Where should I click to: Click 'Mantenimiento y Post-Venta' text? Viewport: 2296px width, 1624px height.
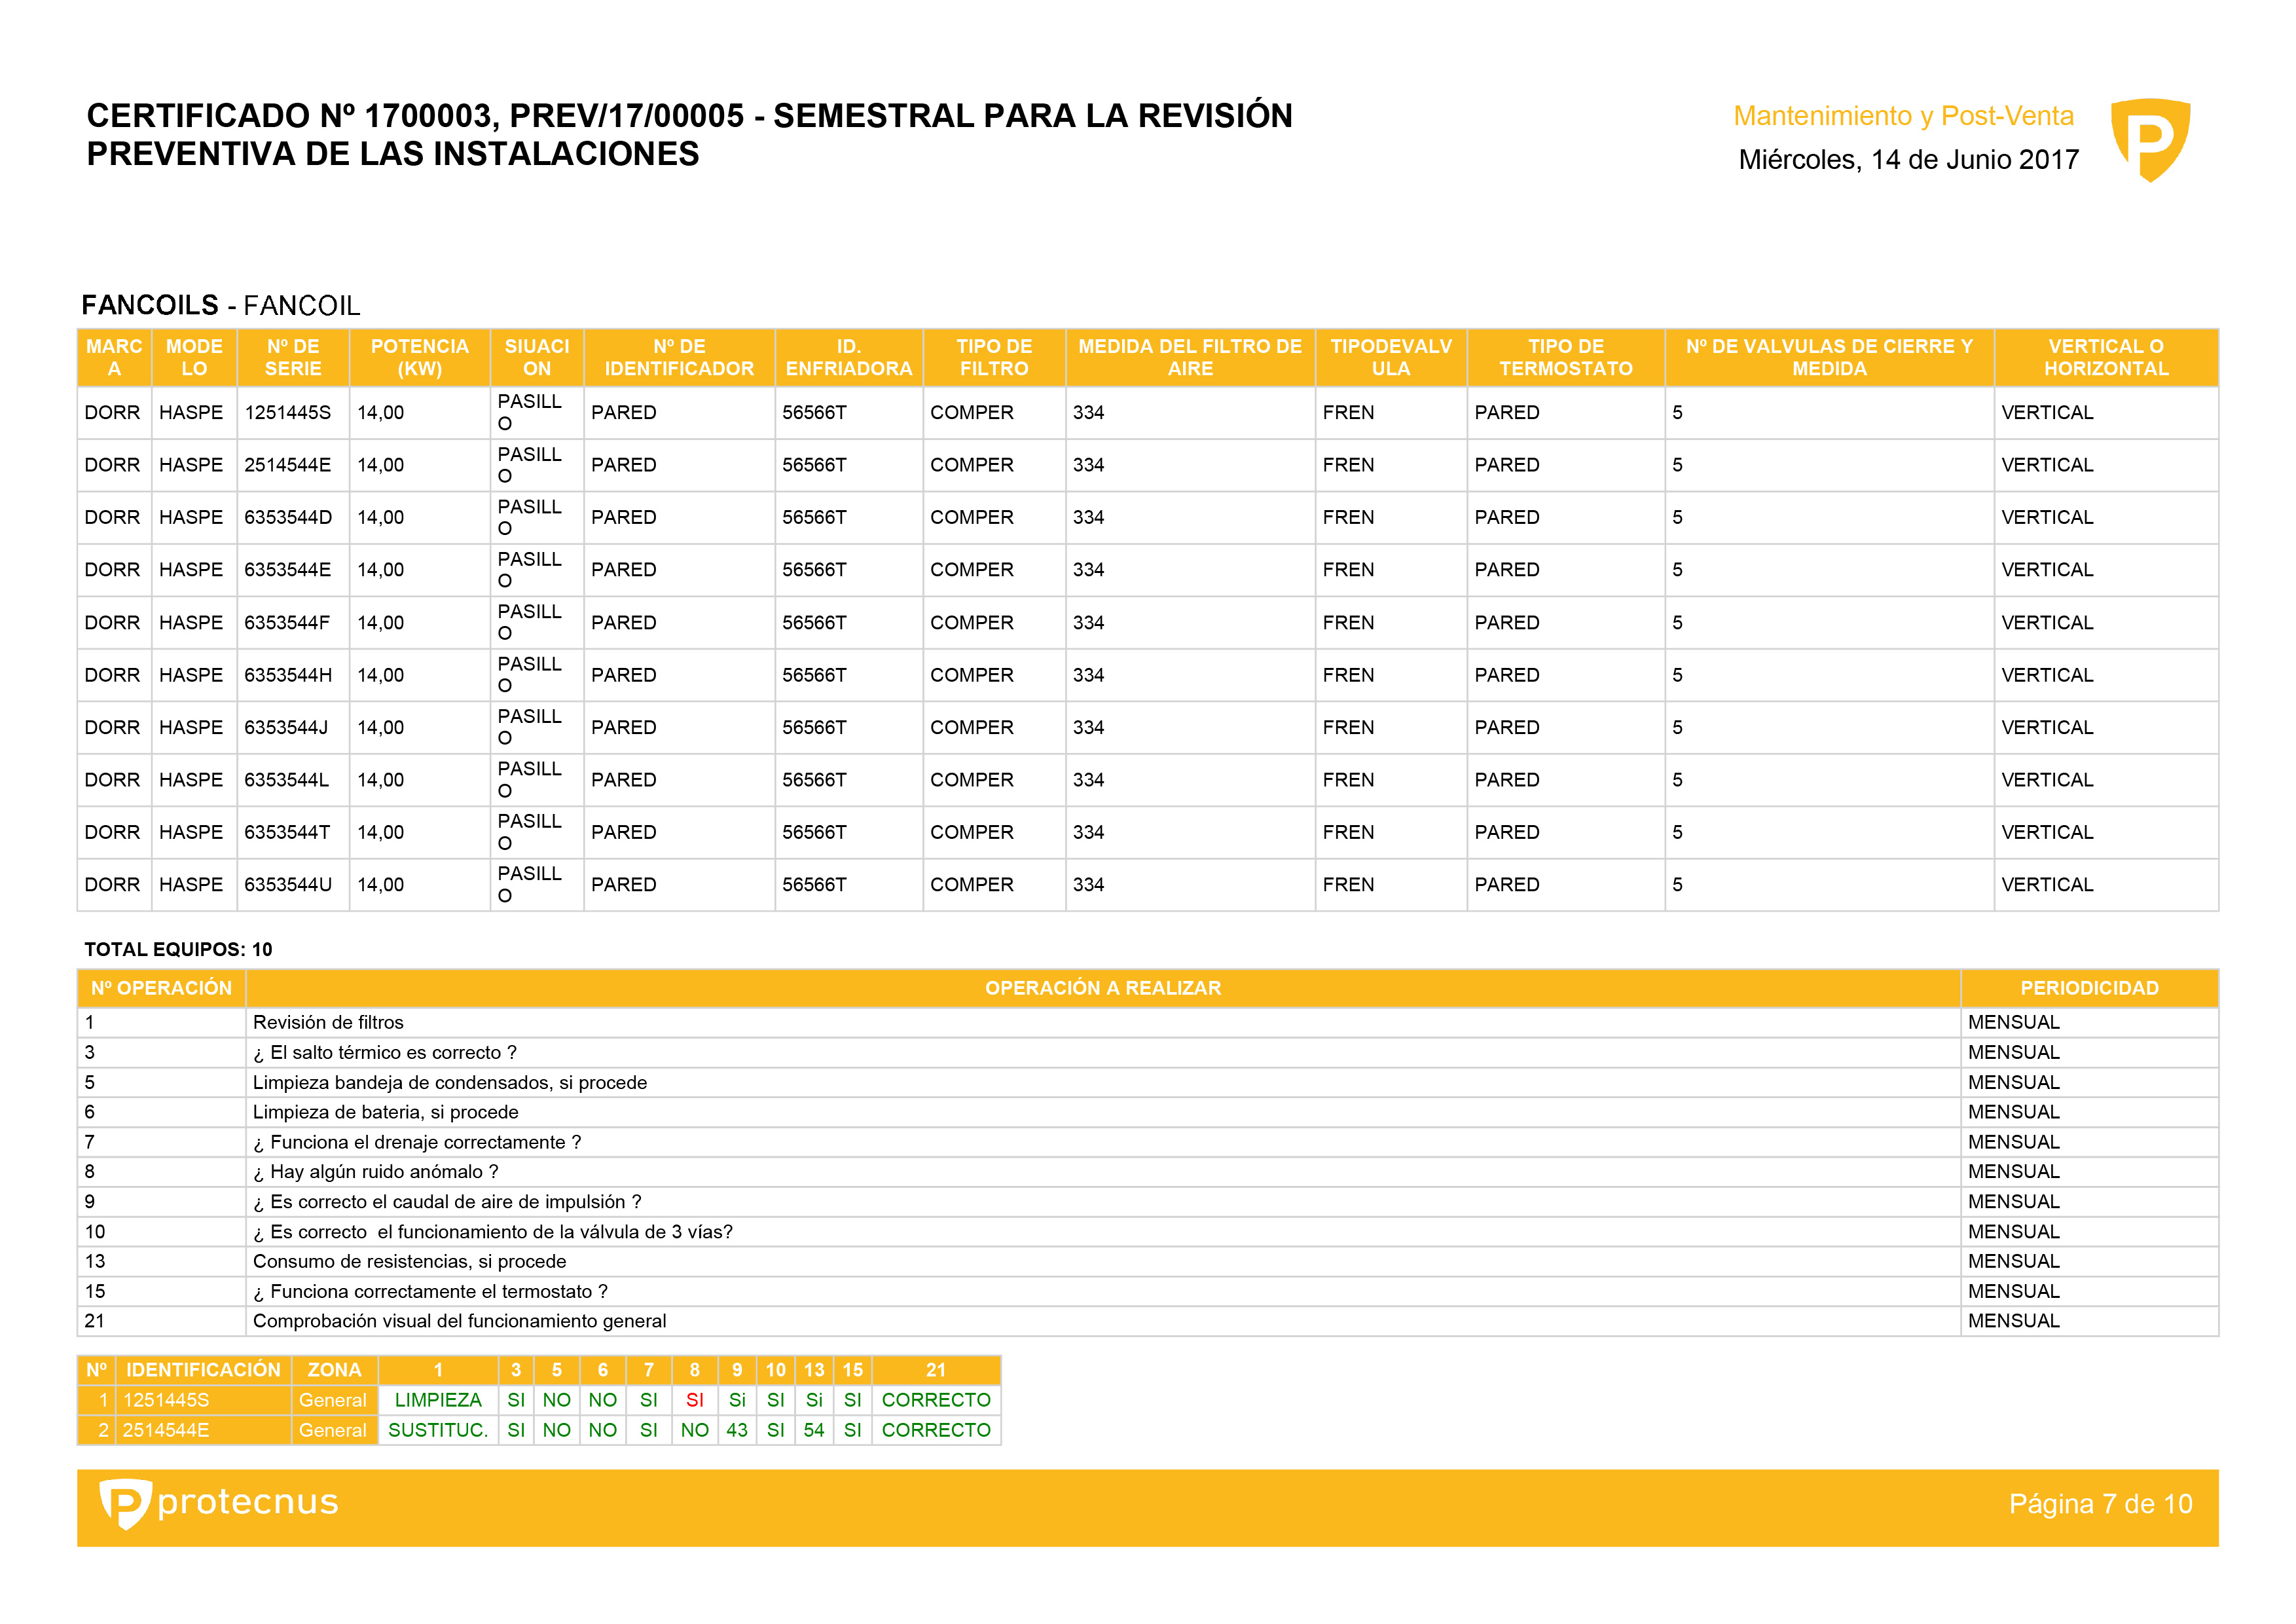point(1903,116)
